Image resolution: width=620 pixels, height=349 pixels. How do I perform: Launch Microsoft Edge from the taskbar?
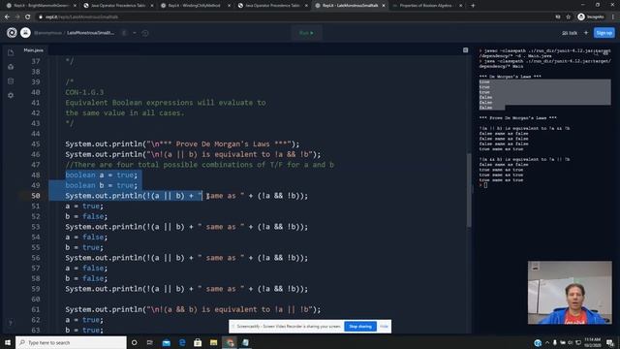coord(182,342)
